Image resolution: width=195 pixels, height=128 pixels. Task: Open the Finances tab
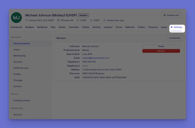[x=153, y=27]
